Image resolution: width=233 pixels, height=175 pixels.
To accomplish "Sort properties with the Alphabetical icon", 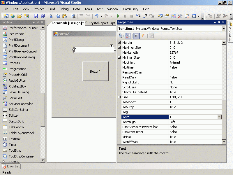I will click(128, 36).
